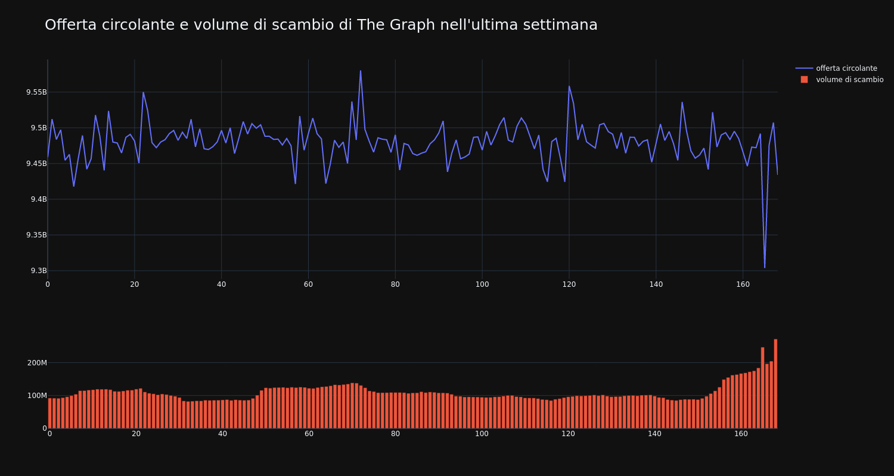
Task: Click x-axis label 20 on the upper chart
Action: [135, 284]
